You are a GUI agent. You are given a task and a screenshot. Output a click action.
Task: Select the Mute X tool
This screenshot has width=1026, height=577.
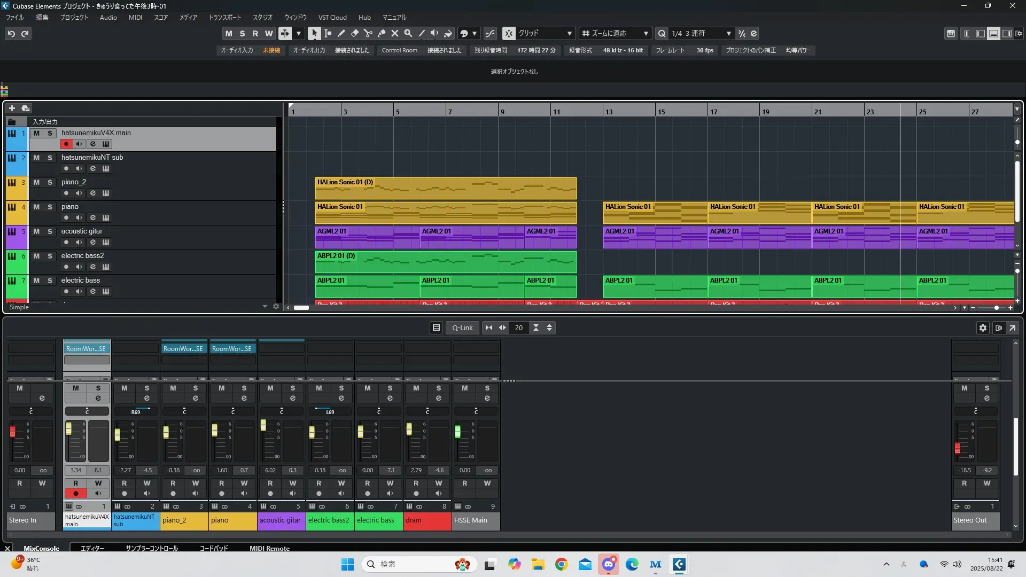click(395, 33)
